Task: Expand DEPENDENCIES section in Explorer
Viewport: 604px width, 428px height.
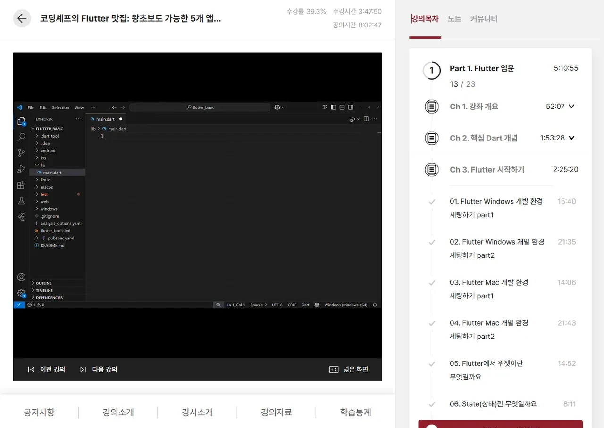Action: tap(49, 298)
